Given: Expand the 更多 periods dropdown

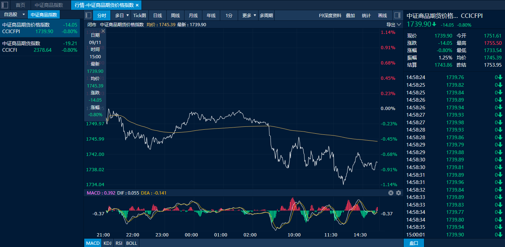Looking at the screenshot, I should (x=255, y=15).
